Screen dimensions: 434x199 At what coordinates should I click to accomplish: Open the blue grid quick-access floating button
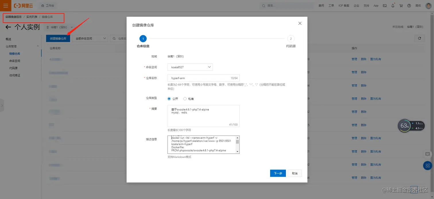(x=427, y=165)
